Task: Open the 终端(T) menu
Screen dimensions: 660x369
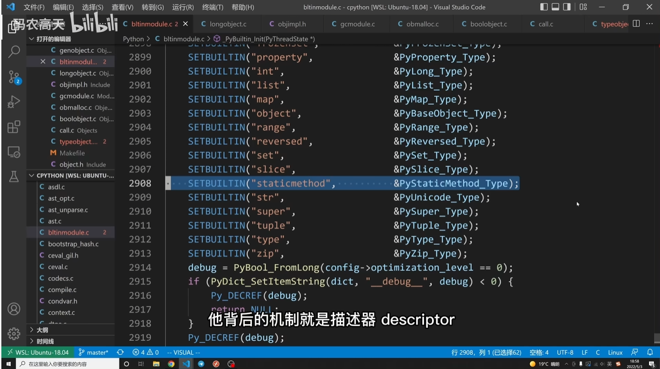Action: (x=212, y=7)
